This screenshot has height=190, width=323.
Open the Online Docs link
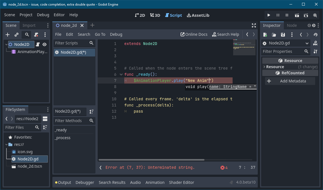[194, 34]
